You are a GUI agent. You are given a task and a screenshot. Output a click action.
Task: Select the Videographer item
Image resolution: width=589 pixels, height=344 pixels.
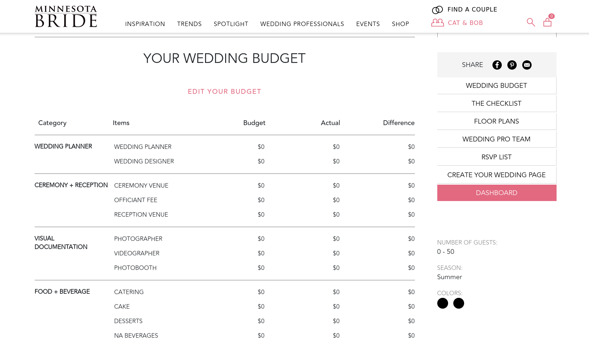[x=137, y=253]
